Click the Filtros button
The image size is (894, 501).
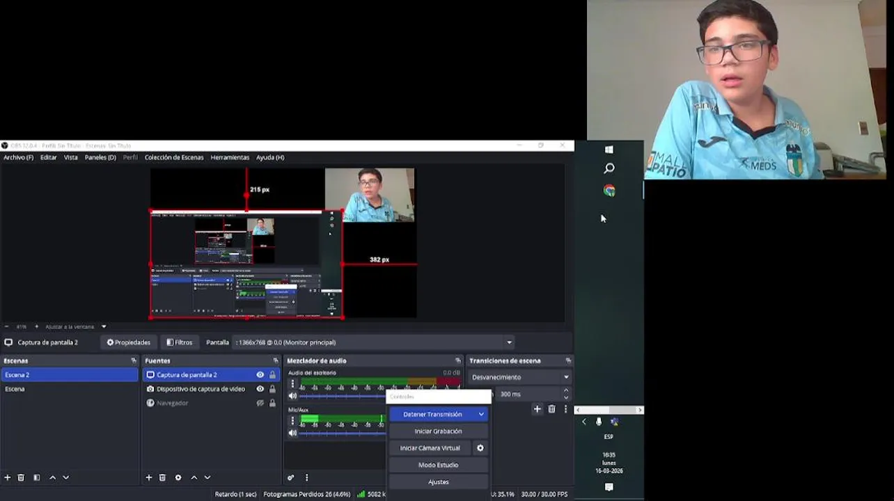pyautogui.click(x=180, y=342)
